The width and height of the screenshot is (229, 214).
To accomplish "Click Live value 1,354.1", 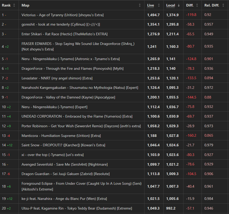I will pos(153,24).
